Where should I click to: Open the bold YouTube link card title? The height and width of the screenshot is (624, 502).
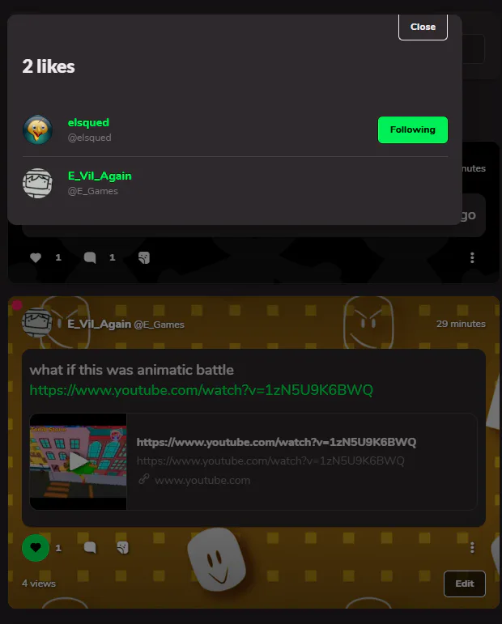pos(276,442)
